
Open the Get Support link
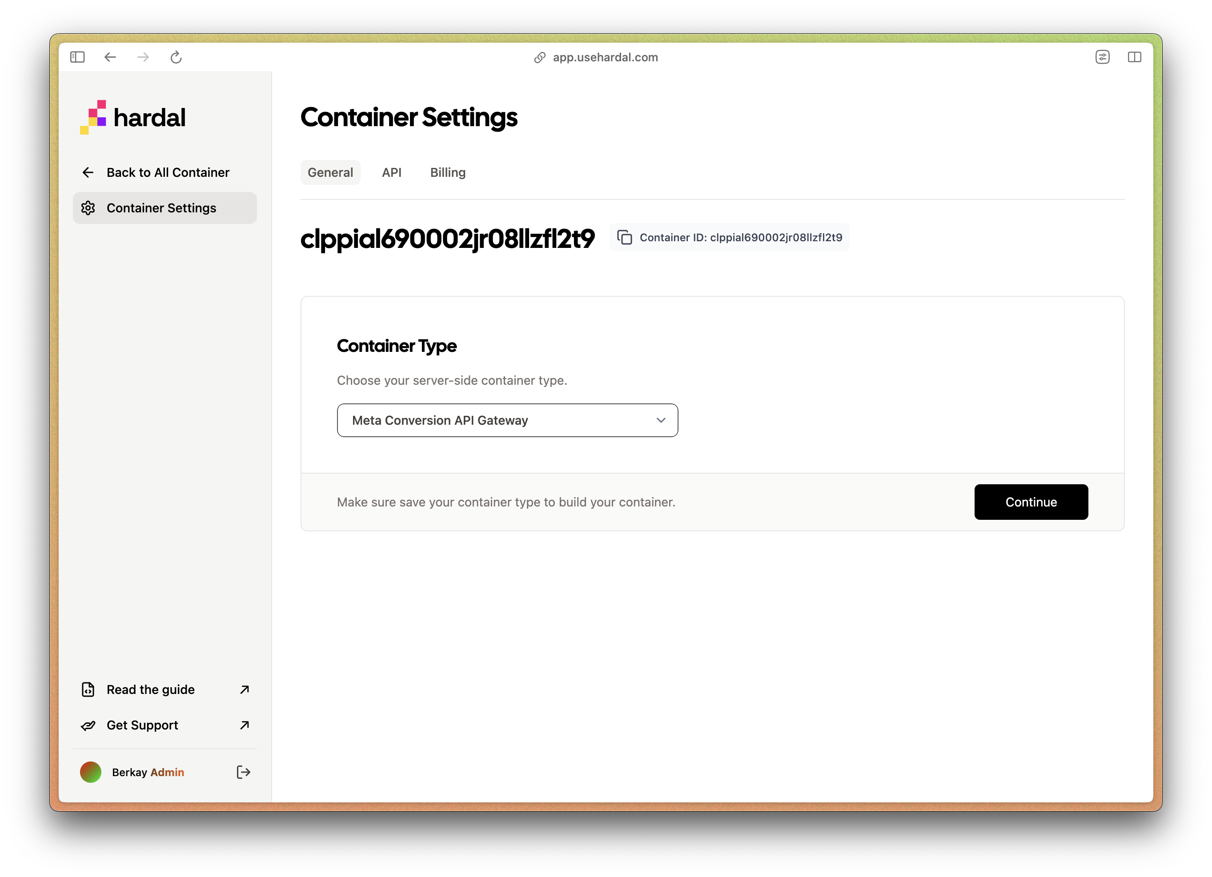[x=165, y=726]
